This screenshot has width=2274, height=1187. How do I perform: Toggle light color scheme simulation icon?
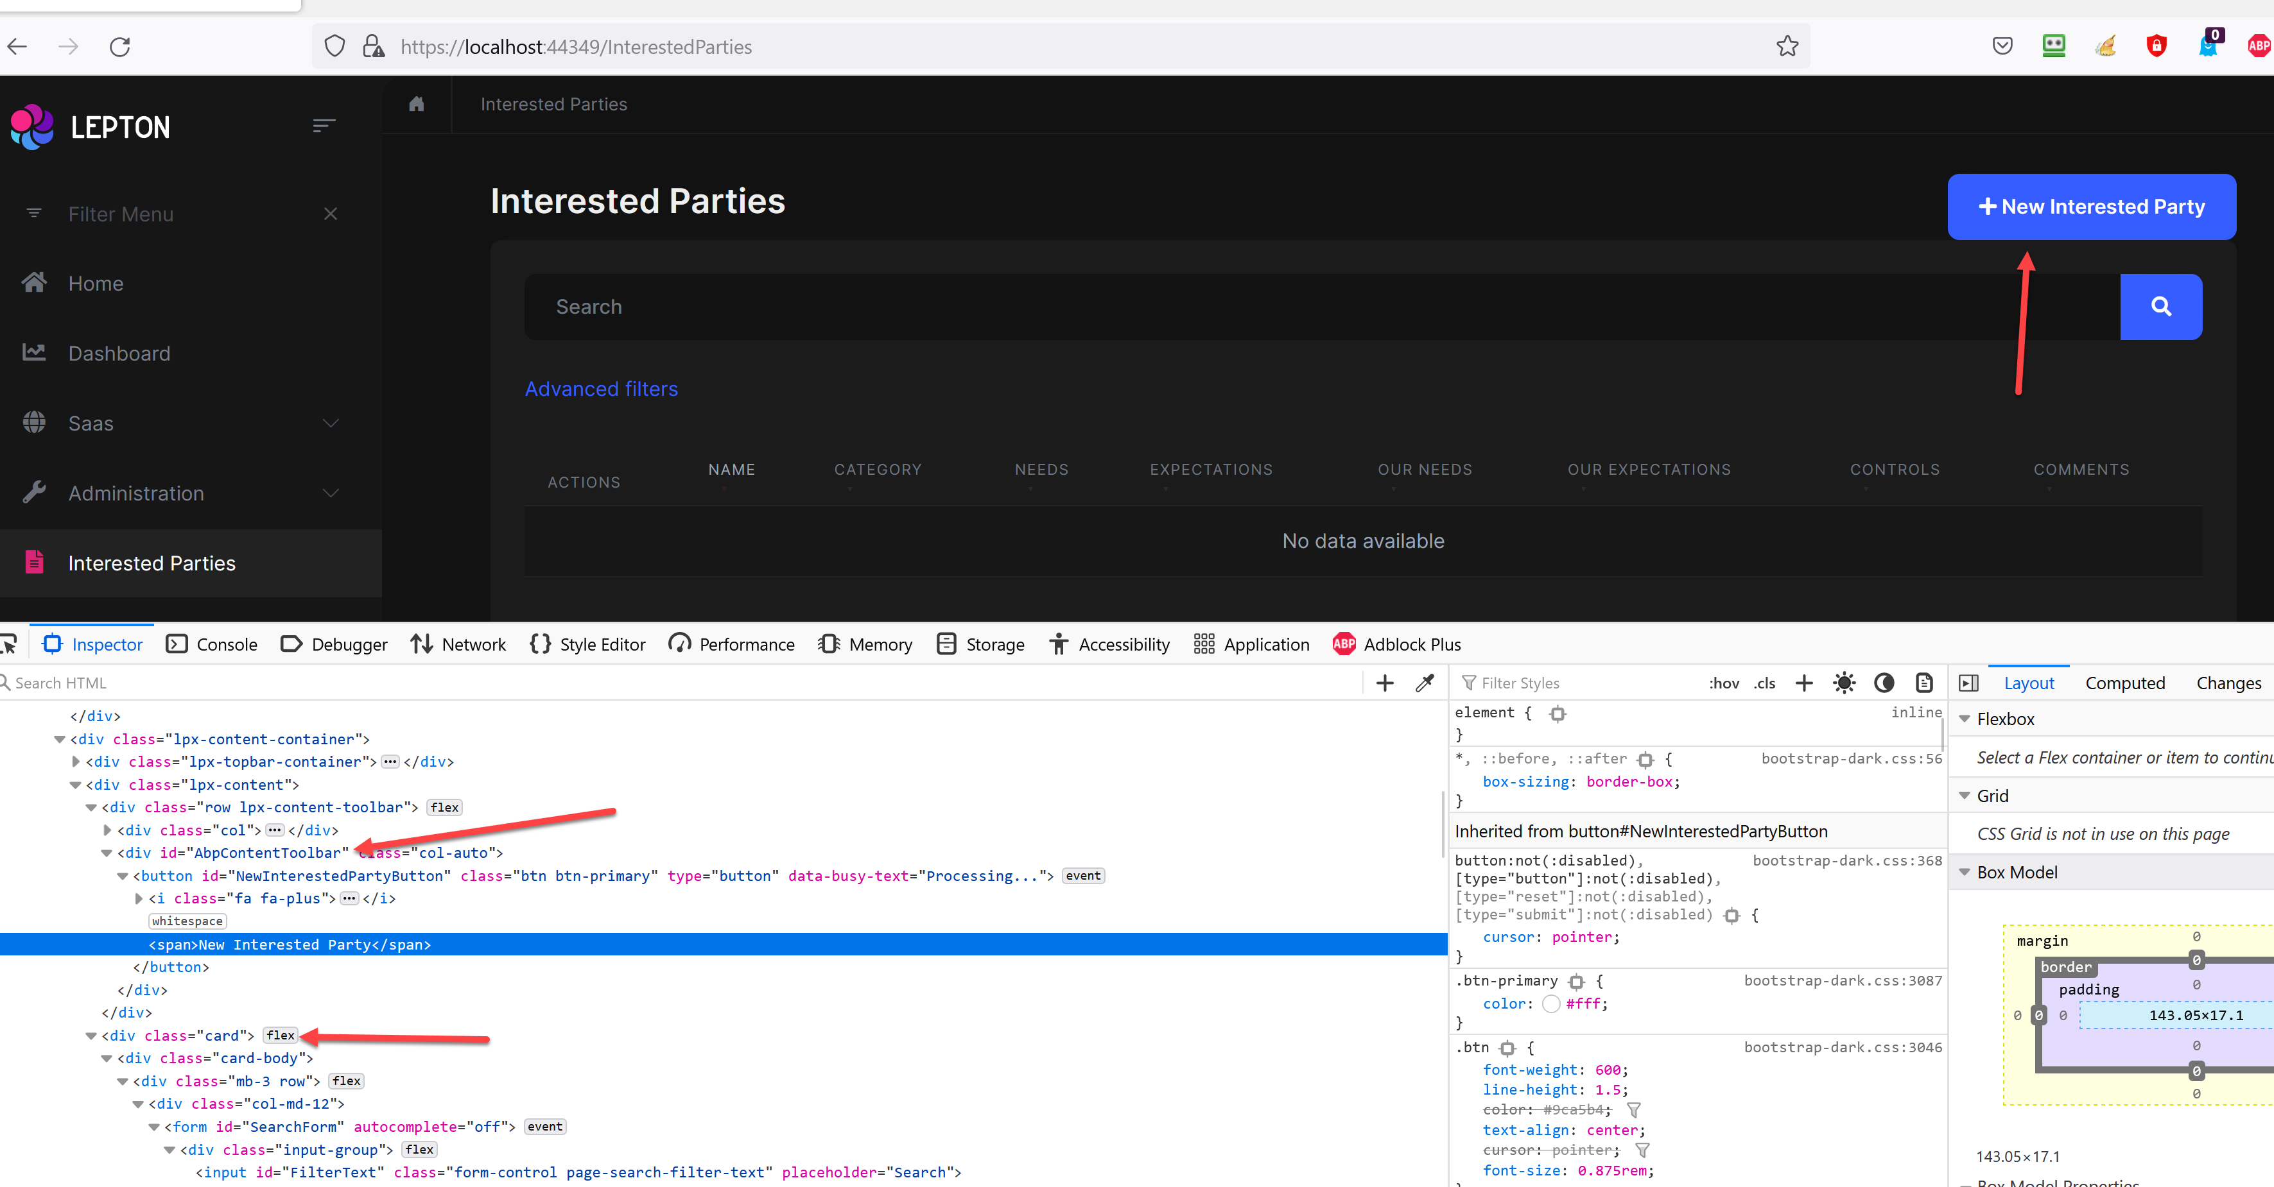point(1844,682)
